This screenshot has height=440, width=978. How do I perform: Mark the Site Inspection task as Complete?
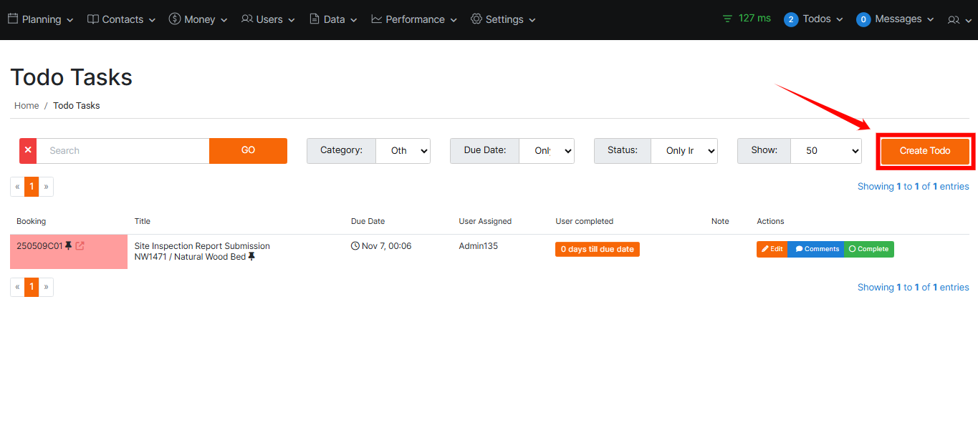(x=868, y=249)
